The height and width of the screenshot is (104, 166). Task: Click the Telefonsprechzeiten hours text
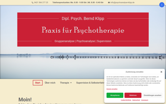78,2
